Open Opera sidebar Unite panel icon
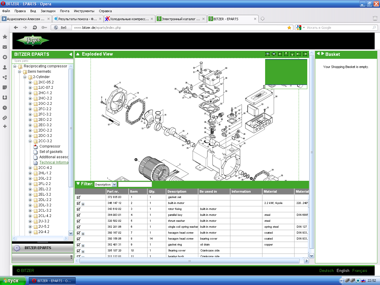Image resolution: width=380 pixels, height=285 pixels. [x=5, y=77]
